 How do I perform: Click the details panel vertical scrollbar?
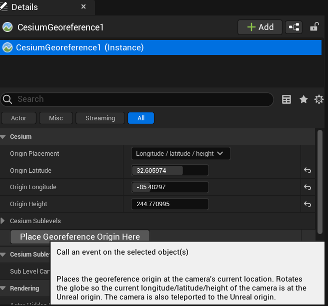tap(320, 182)
